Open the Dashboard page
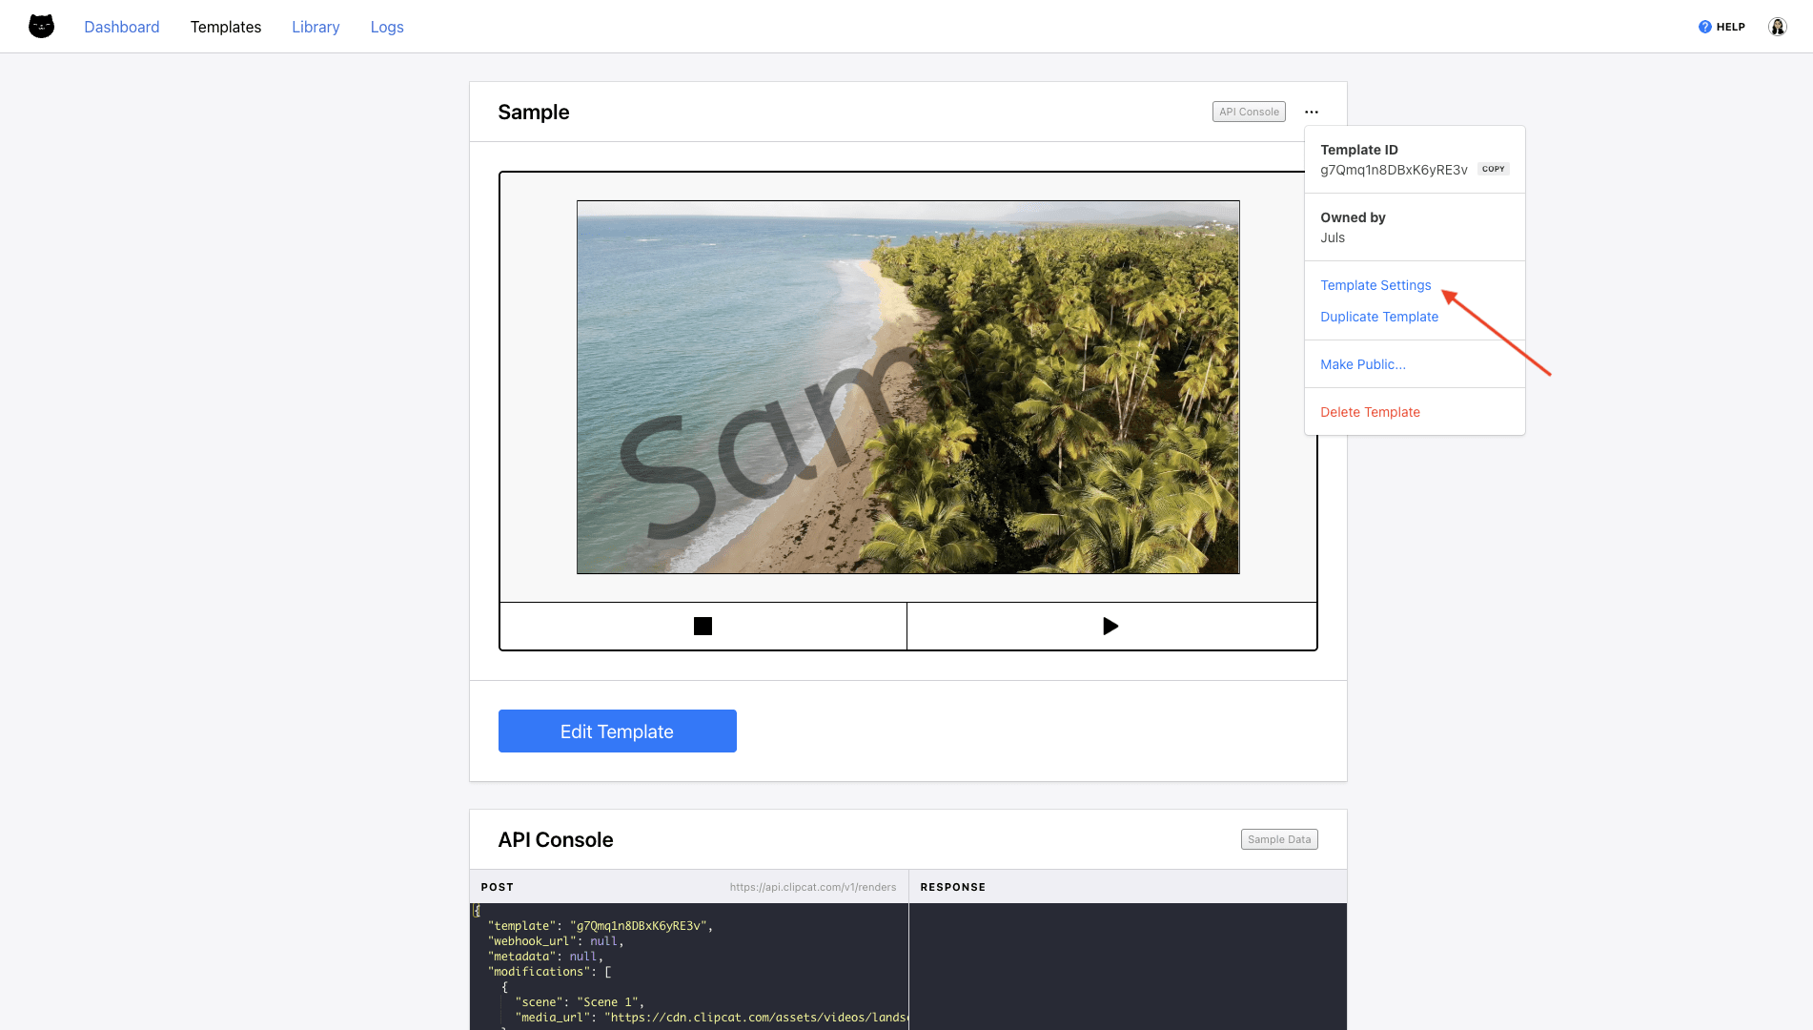Screen dimensions: 1813x1030 click(122, 27)
